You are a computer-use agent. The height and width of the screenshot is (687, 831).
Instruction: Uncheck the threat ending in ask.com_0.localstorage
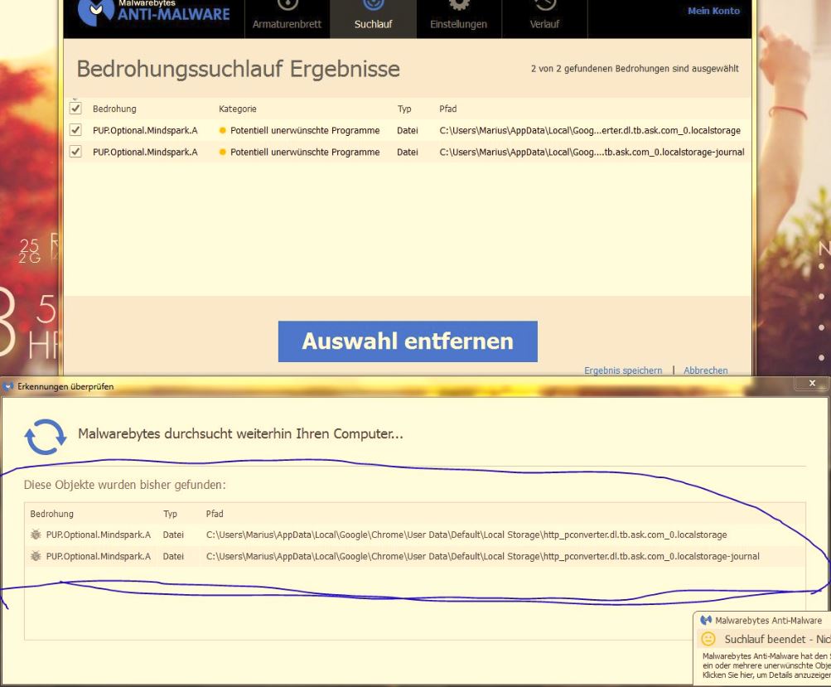(x=75, y=130)
